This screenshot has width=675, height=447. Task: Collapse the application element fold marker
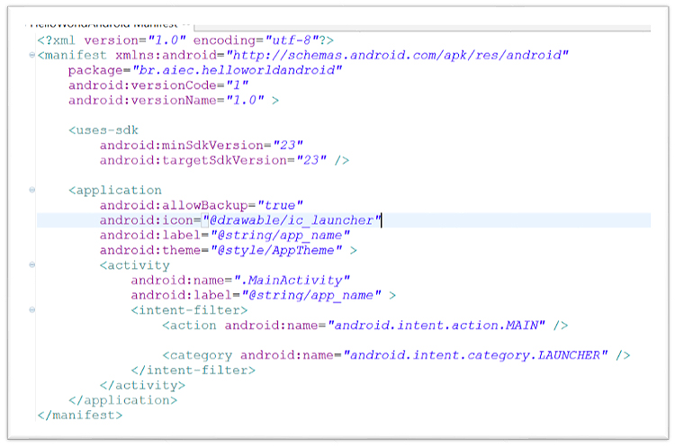pyautogui.click(x=32, y=190)
